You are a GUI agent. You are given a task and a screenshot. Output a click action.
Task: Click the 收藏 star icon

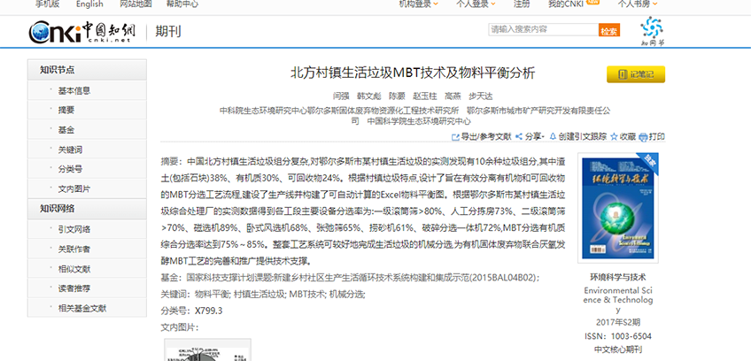pos(613,137)
